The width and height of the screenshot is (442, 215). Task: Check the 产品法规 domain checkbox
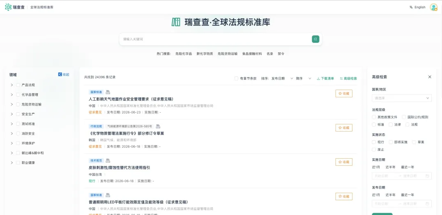click(18, 85)
